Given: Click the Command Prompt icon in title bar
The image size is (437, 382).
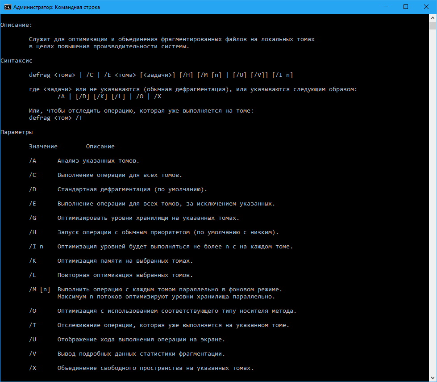Looking at the screenshot, I should tap(7, 7).
